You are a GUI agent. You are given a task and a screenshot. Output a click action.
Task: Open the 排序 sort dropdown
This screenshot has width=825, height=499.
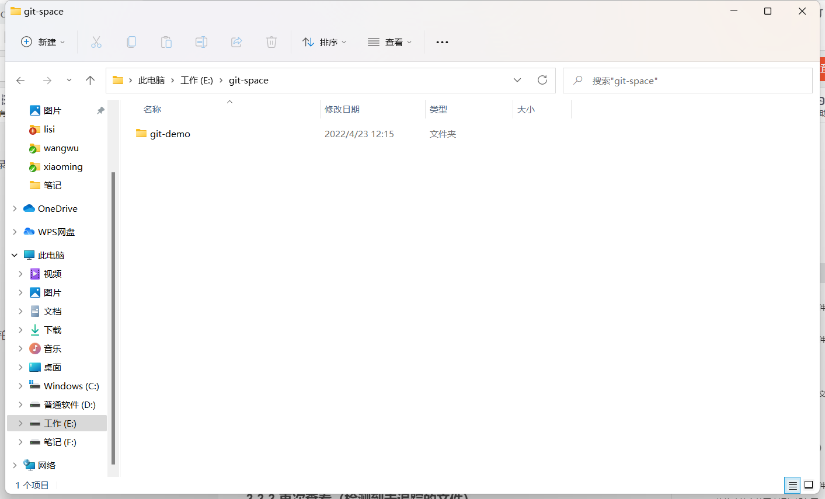tap(324, 42)
